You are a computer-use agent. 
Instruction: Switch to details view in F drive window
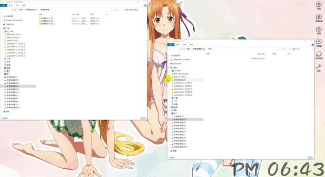click(x=142, y=118)
